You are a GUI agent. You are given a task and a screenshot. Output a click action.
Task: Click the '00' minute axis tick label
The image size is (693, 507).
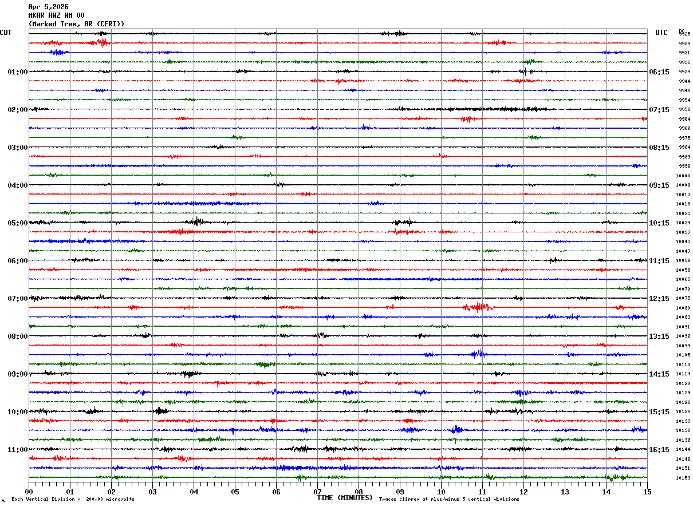click(29, 492)
